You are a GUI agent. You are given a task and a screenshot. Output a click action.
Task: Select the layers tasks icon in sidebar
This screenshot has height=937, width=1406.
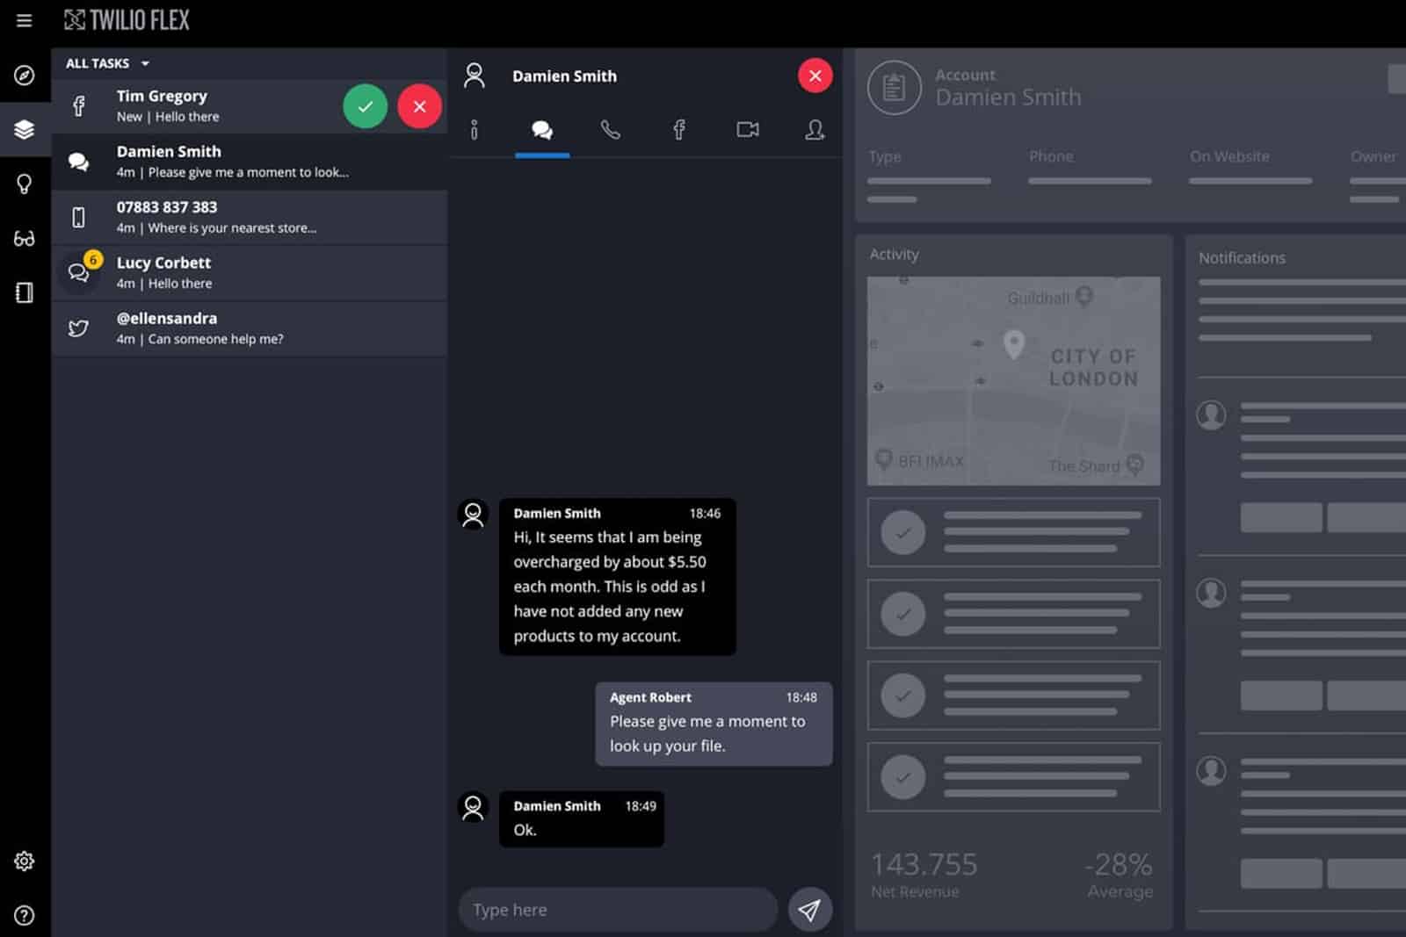(24, 130)
